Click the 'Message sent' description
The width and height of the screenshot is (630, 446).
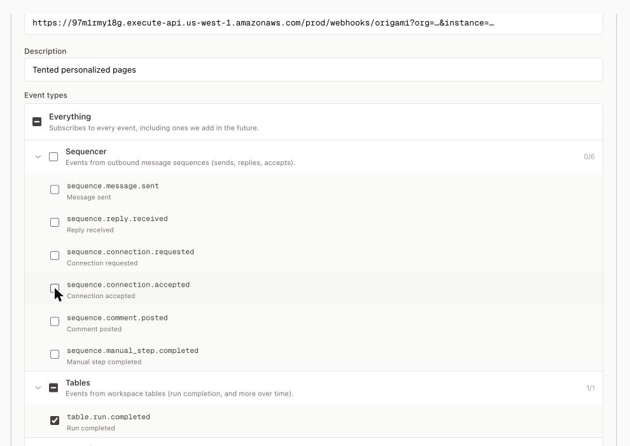coord(89,197)
